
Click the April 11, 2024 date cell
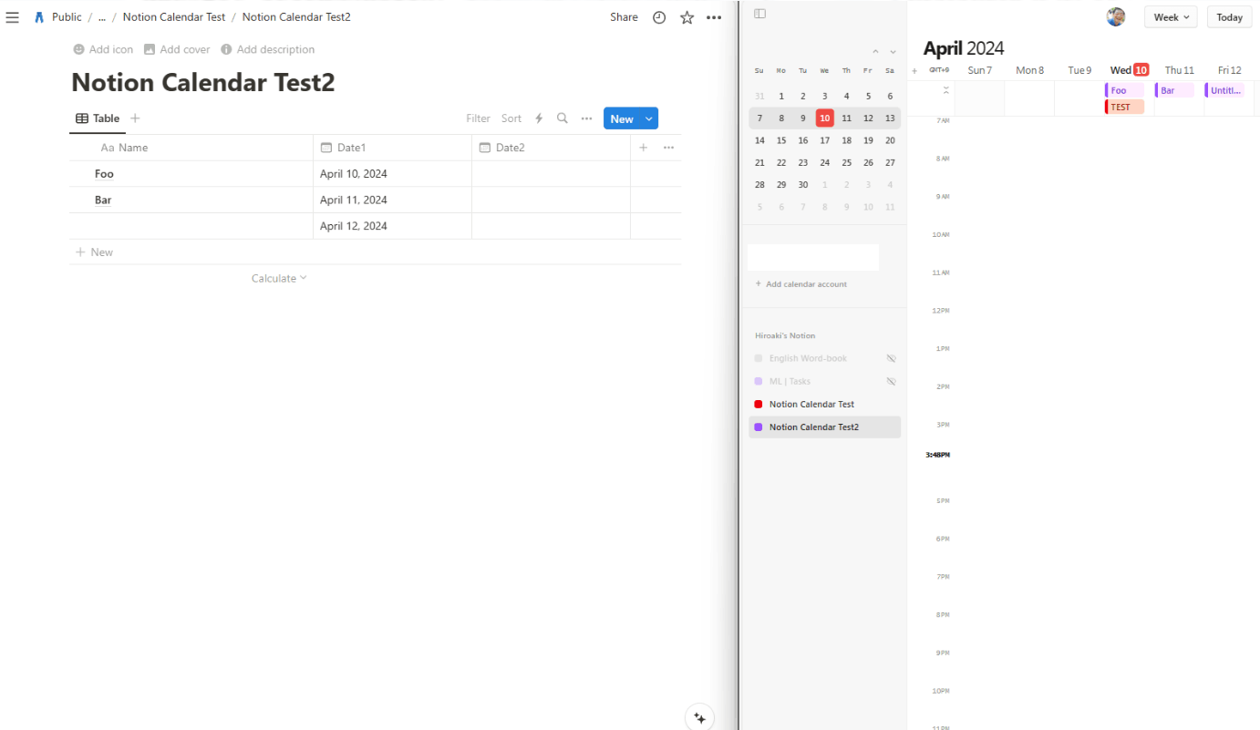click(392, 200)
